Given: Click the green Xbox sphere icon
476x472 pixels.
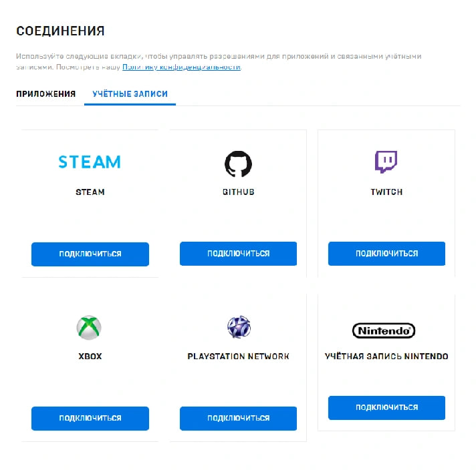Looking at the screenshot, I should pos(89,327).
